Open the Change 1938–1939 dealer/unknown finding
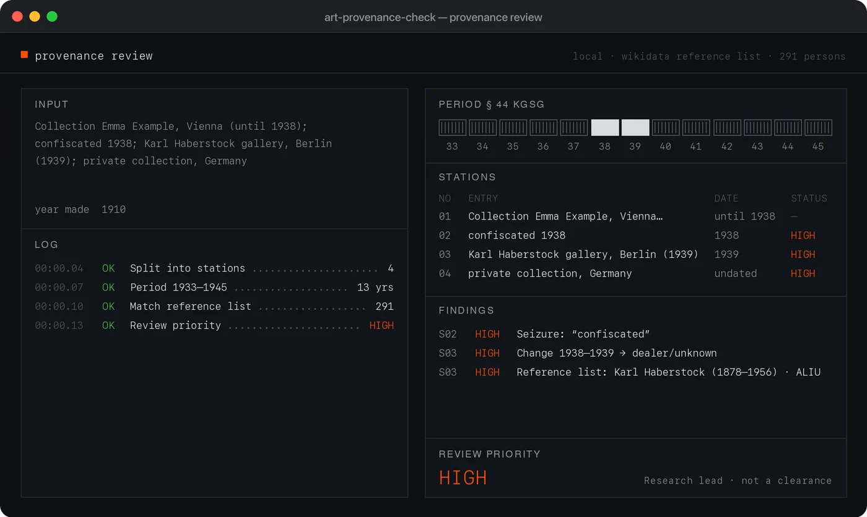This screenshot has width=867, height=517. click(x=635, y=353)
